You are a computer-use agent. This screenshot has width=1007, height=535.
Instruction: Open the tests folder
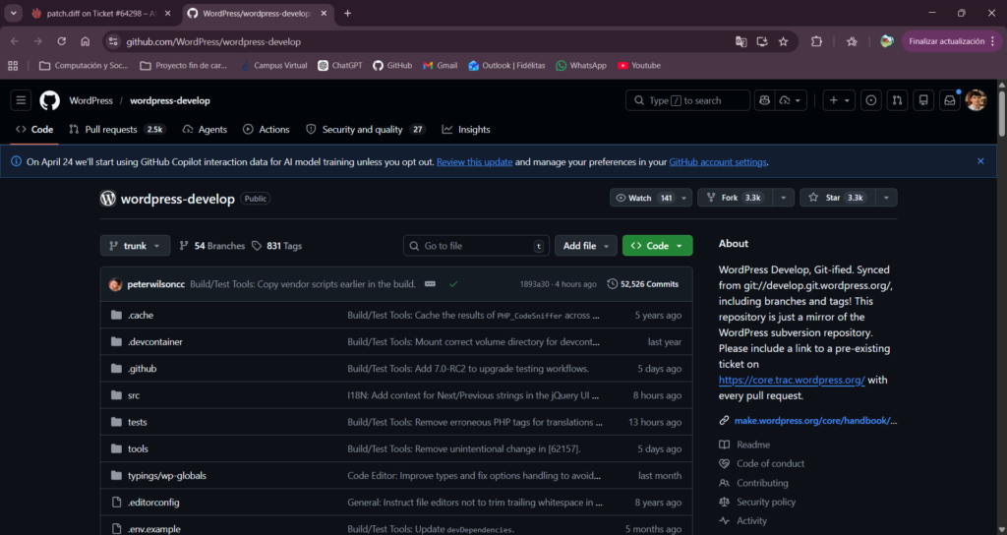pos(137,422)
